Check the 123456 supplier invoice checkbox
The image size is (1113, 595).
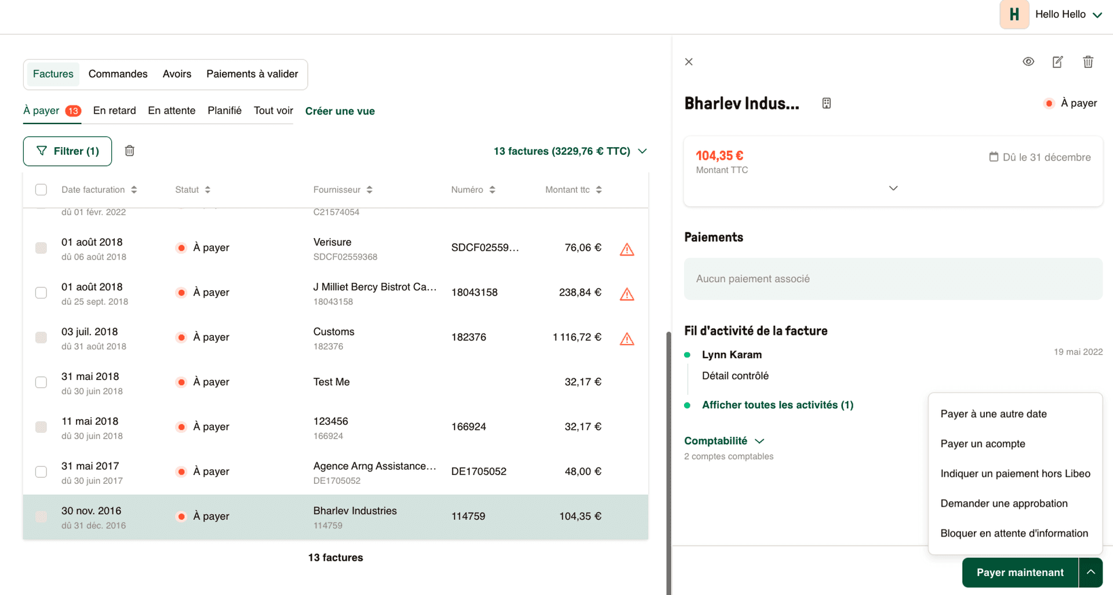[x=41, y=427]
